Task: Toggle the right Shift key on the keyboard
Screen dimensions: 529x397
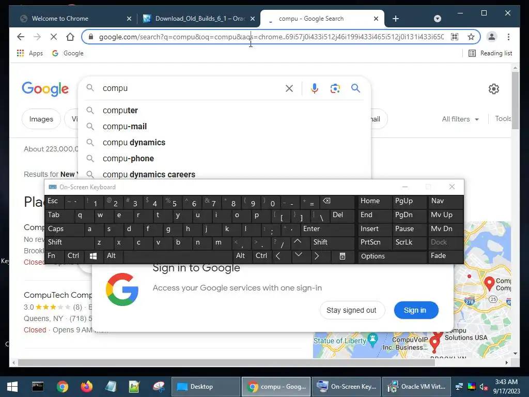Action: pyautogui.click(x=332, y=242)
